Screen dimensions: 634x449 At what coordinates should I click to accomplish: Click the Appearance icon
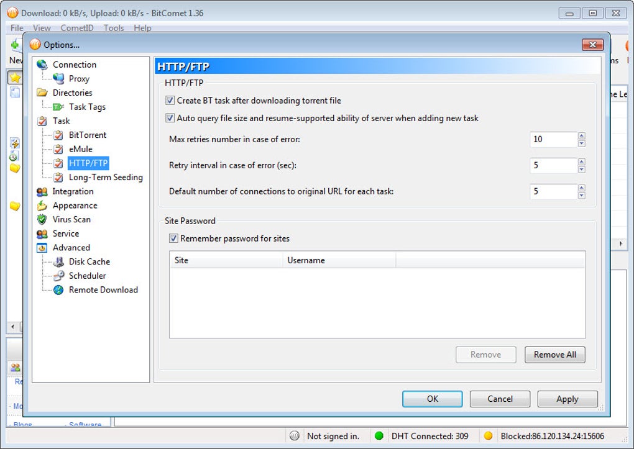42,206
